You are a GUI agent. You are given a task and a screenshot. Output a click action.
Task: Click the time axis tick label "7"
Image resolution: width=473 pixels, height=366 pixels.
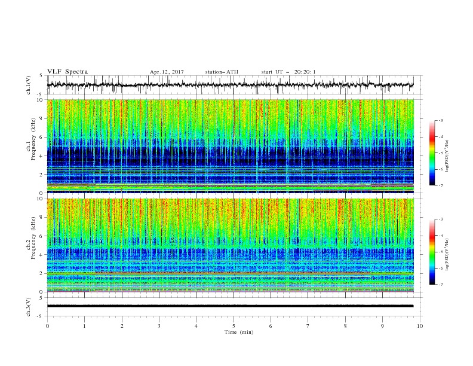pos(308,326)
